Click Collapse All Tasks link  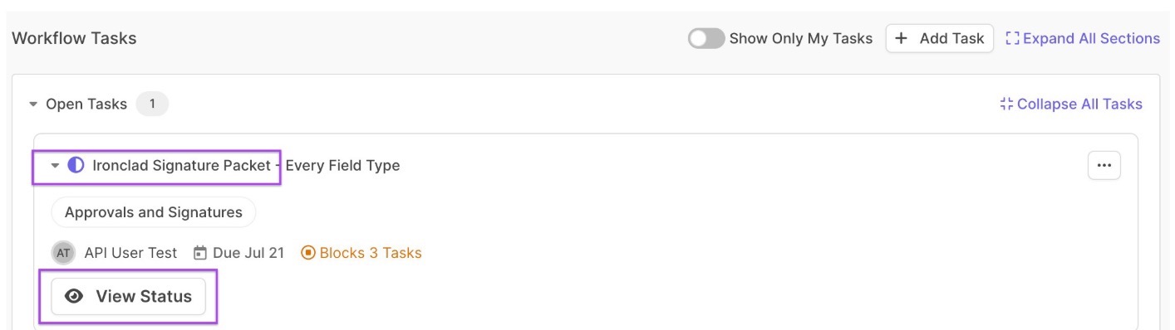pyautogui.click(x=1079, y=104)
